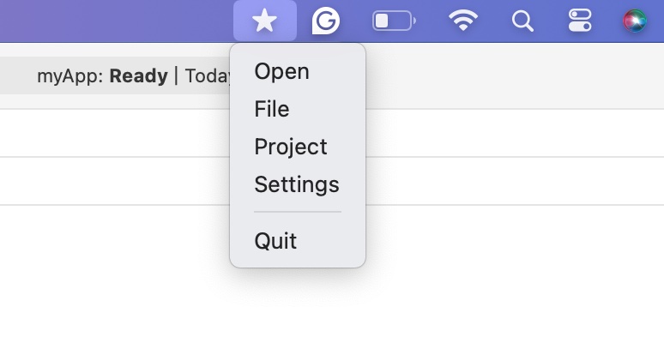Open Control Center toggles icon
The image size is (664, 343).
click(x=580, y=21)
